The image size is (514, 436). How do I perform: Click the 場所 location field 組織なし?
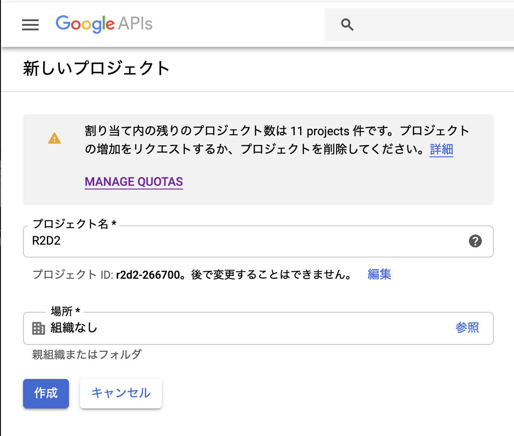pyautogui.click(x=258, y=328)
